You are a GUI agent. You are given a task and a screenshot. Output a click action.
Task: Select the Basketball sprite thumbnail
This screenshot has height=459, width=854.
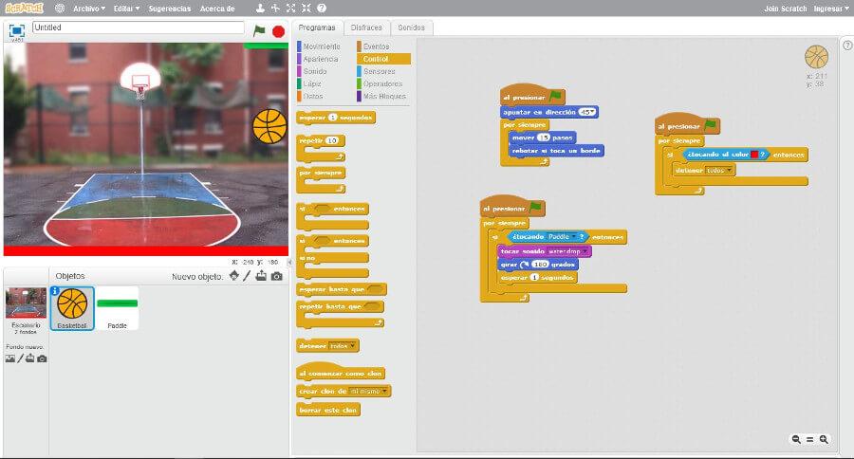click(x=72, y=308)
